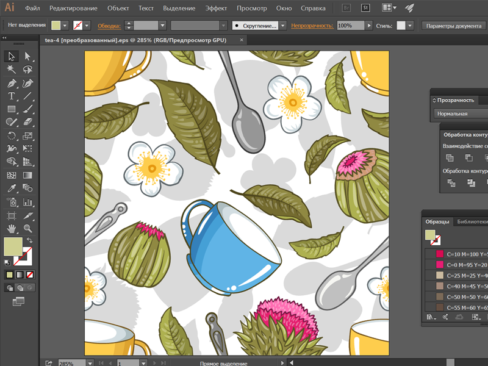The height and width of the screenshot is (366, 488).
Task: Open the stroke weight dropdown
Action: point(163,26)
